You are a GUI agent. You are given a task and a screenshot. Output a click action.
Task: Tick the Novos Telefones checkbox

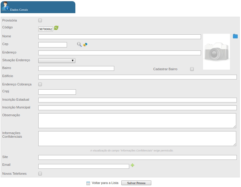click(x=40, y=174)
